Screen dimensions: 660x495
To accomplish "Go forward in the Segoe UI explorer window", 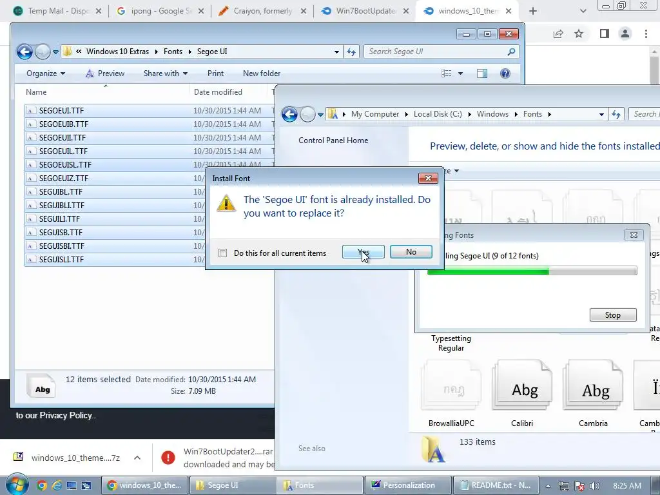I will point(43,52).
